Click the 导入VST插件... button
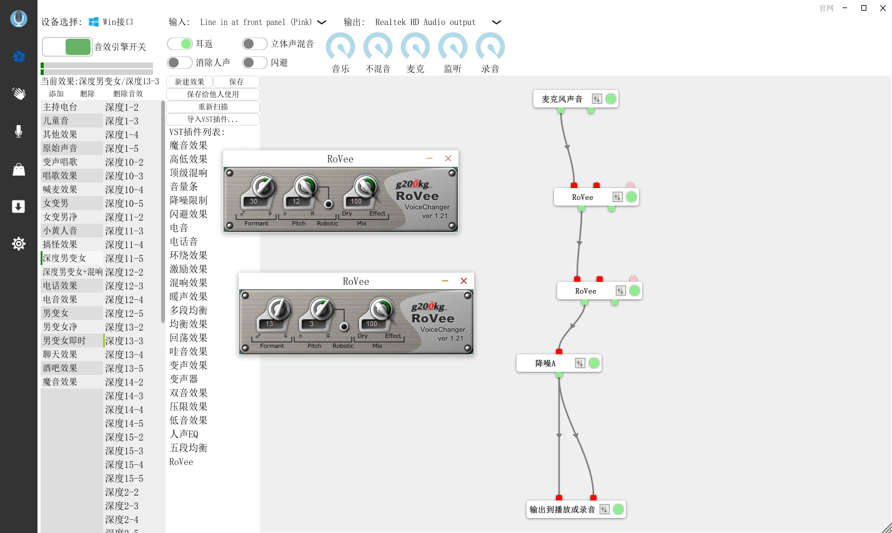The width and height of the screenshot is (892, 533). pyautogui.click(x=213, y=119)
